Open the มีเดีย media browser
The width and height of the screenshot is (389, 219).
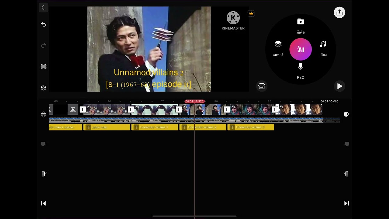301,26
